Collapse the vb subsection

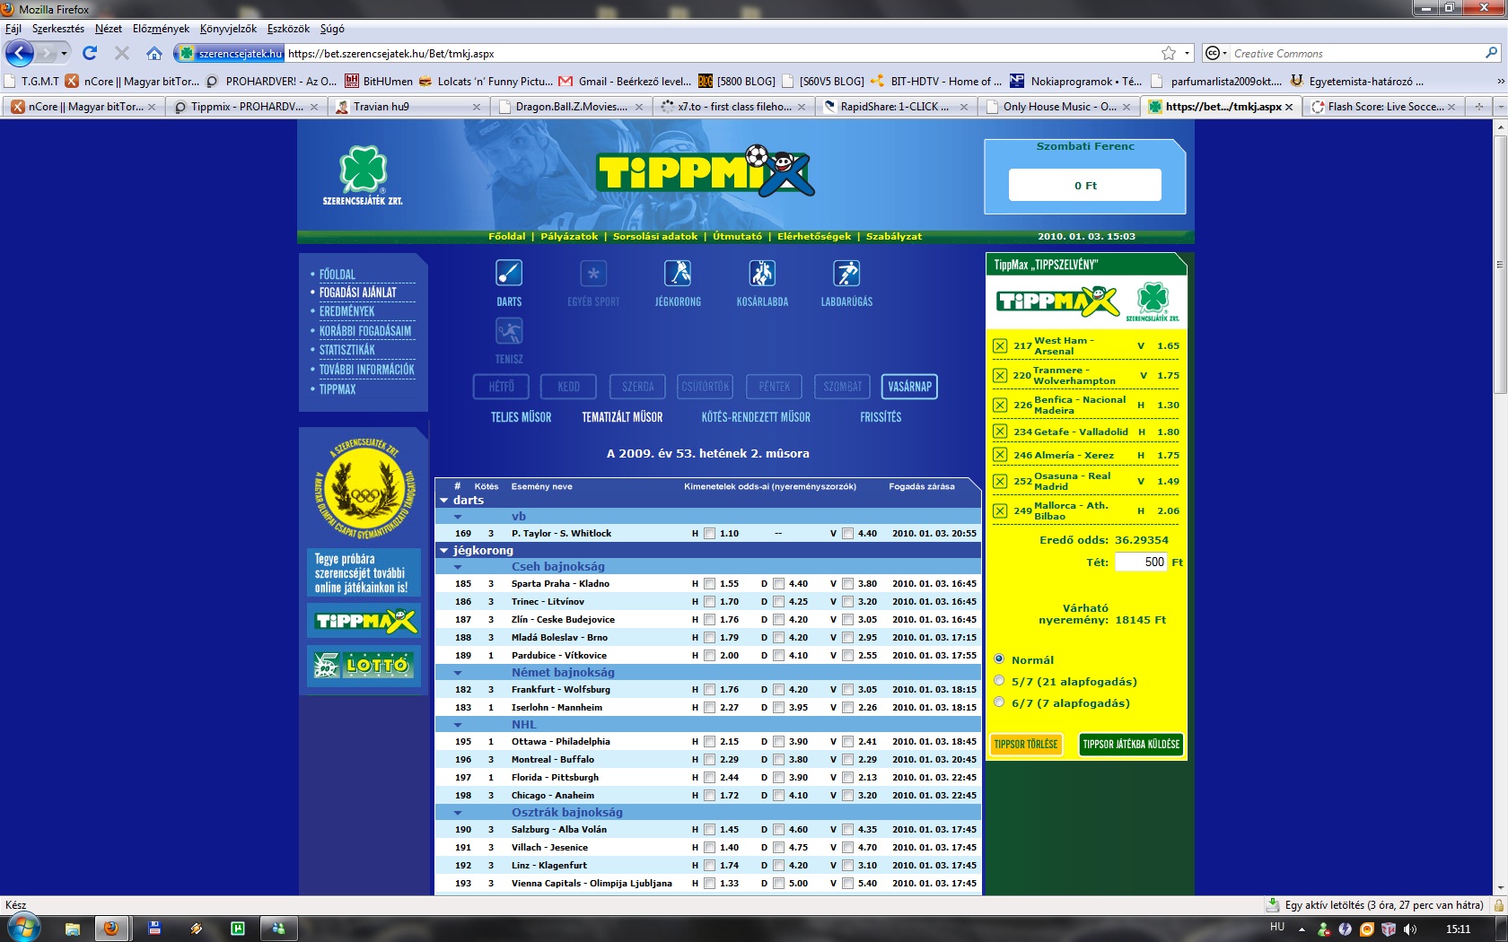458,517
